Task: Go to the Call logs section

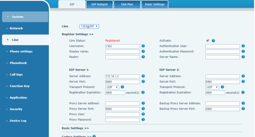Action: coord(16,75)
